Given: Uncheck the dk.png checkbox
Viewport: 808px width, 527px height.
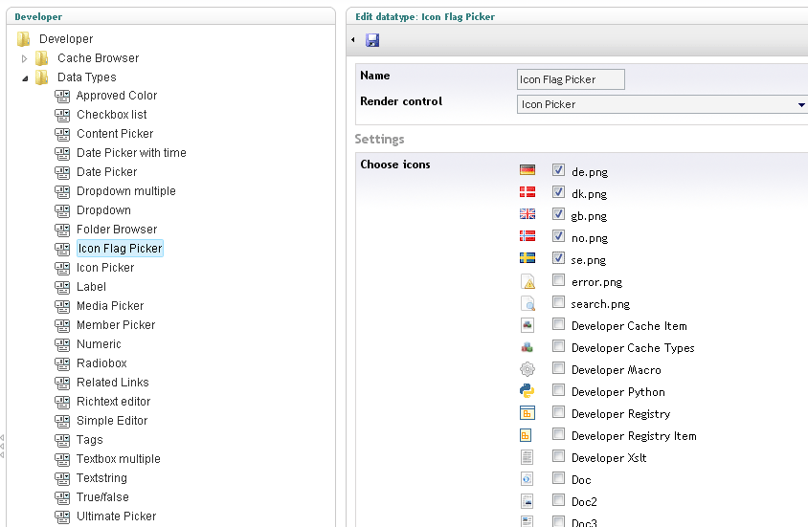Looking at the screenshot, I should (x=558, y=192).
